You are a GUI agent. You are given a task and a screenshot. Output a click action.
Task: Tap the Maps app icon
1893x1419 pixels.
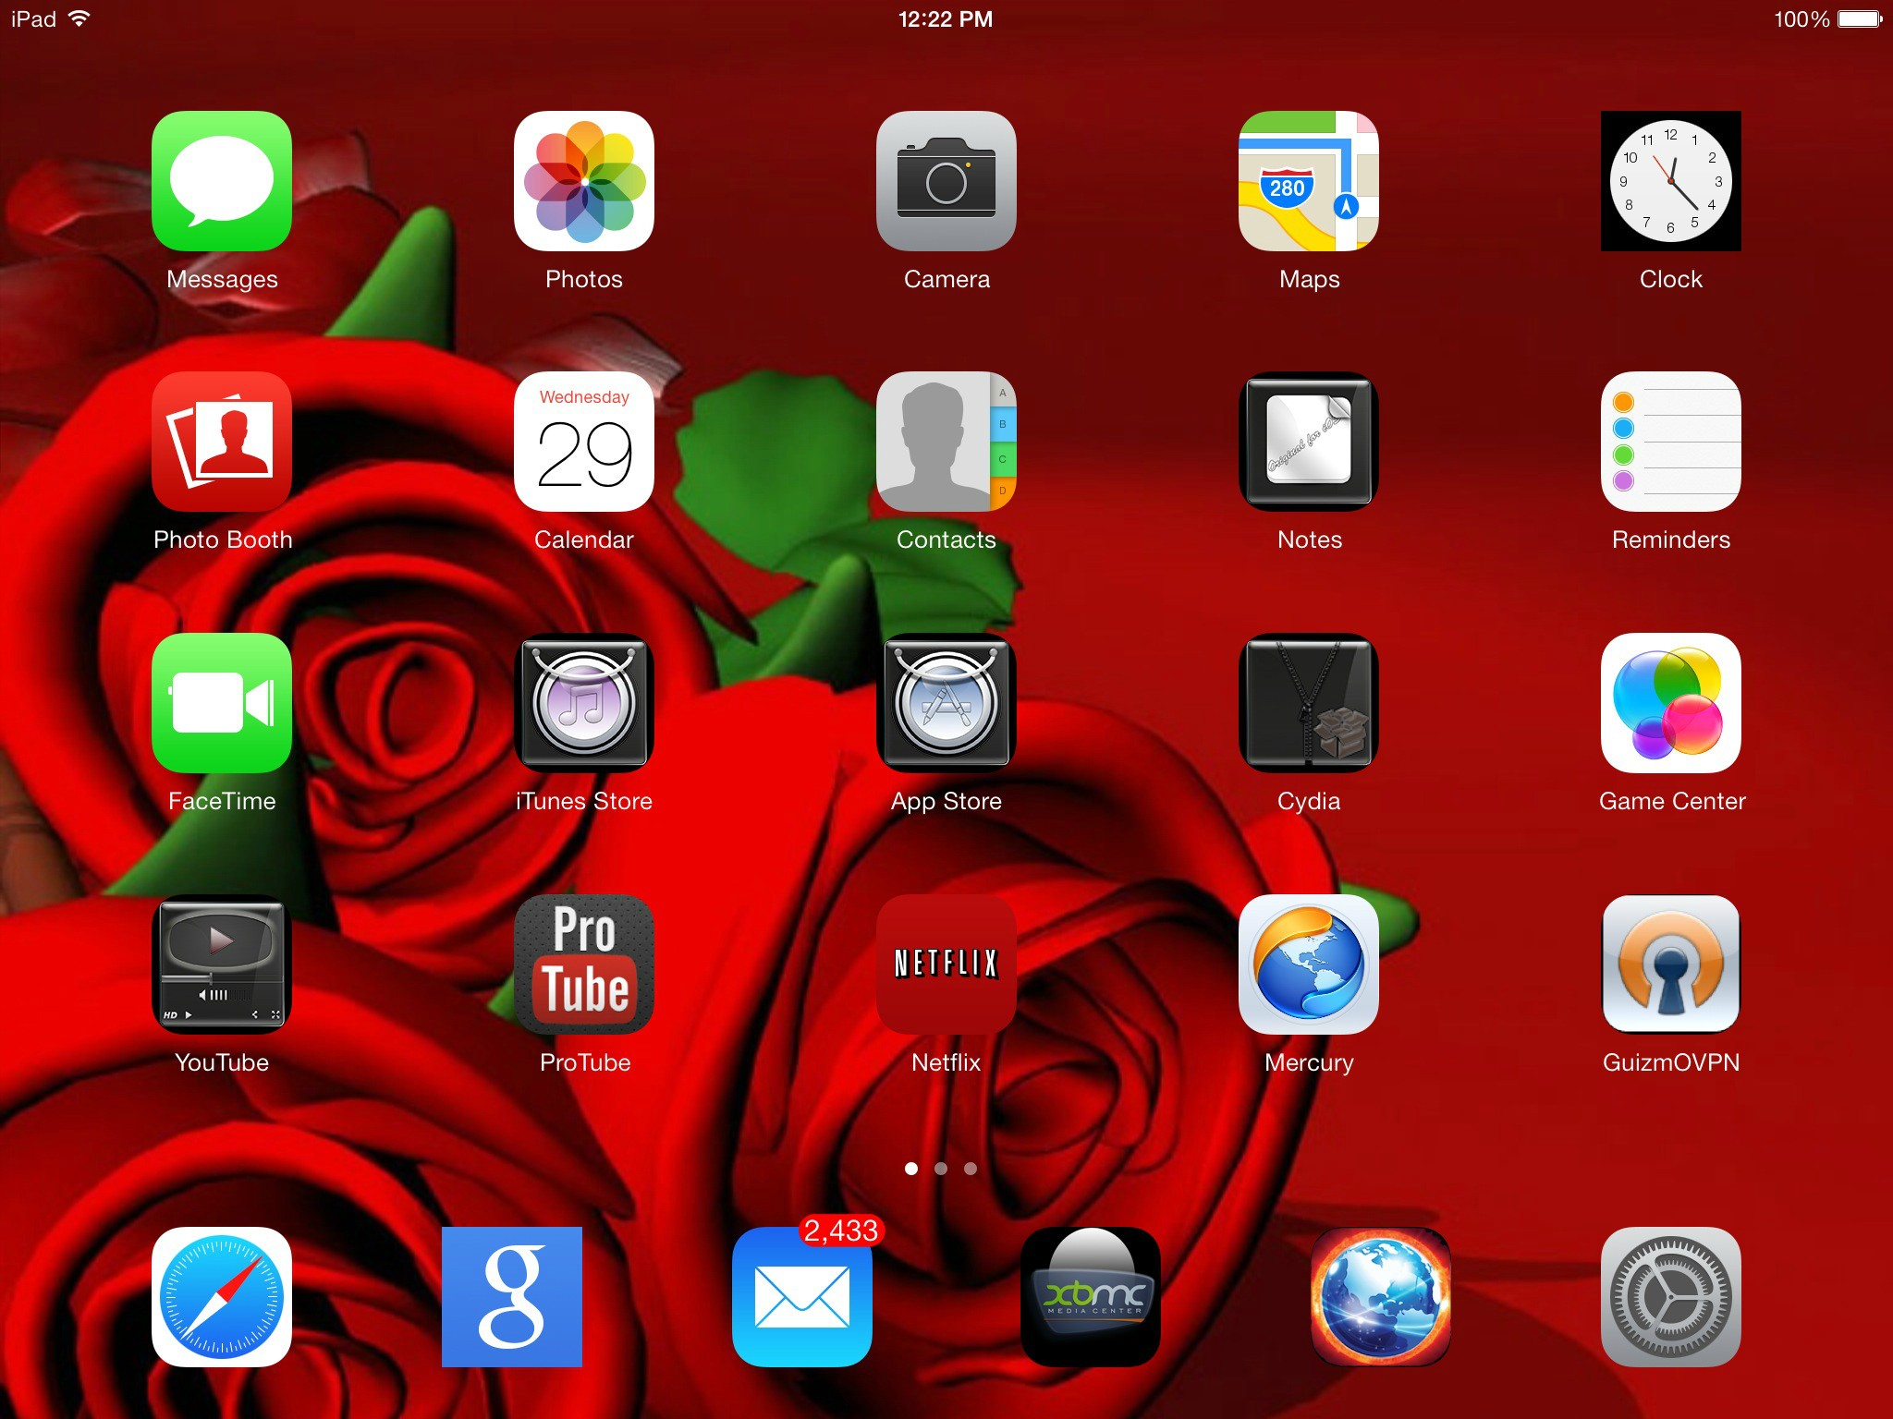pos(1309,181)
